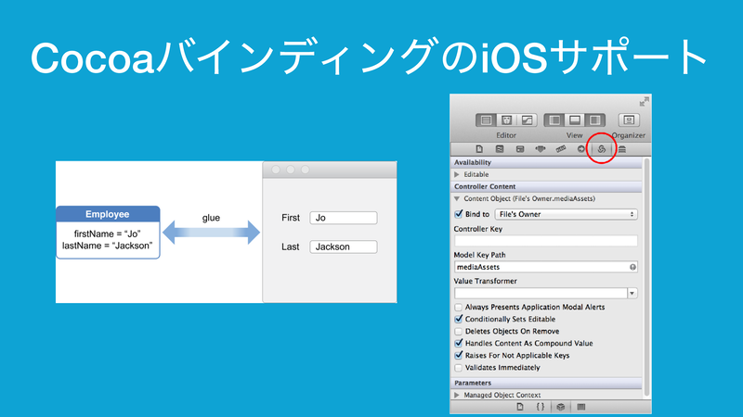Image resolution: width=743 pixels, height=417 pixels.
Task: Show the Media library
Action: pyautogui.click(x=581, y=407)
